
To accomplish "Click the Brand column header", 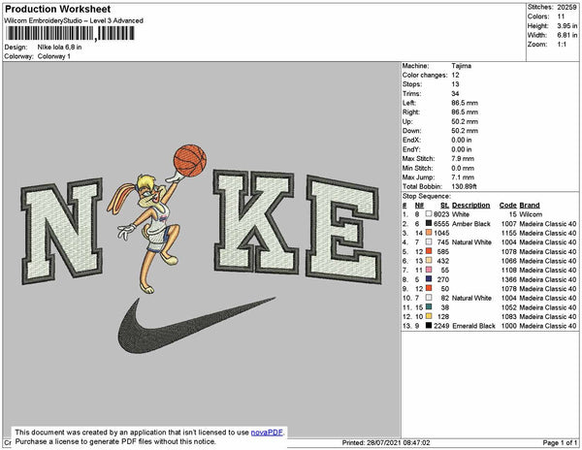I will point(530,206).
